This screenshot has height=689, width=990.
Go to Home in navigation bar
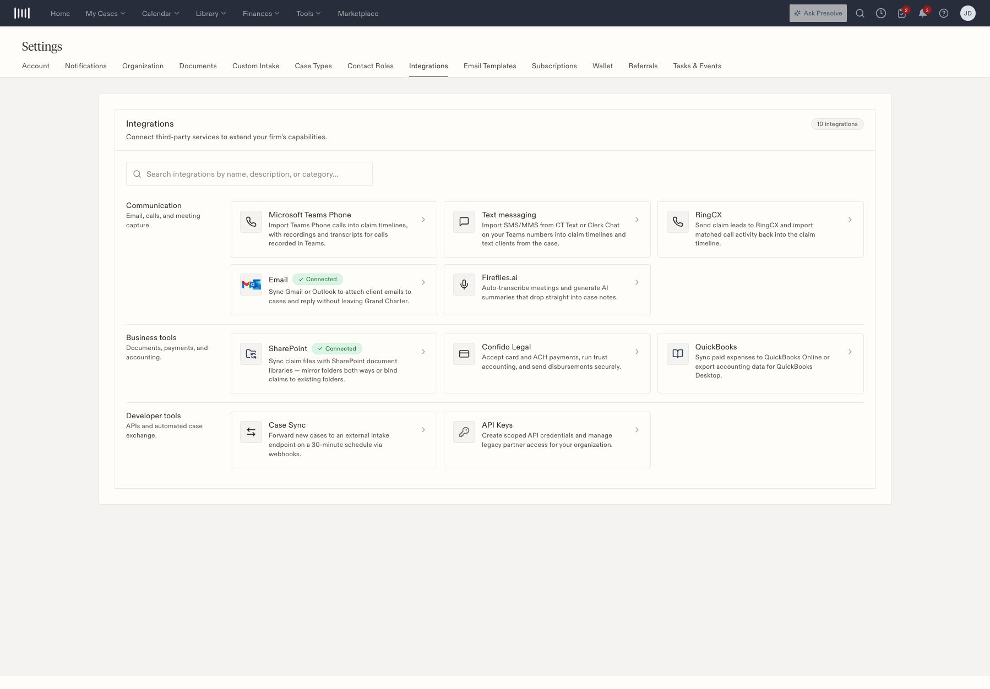61,13
